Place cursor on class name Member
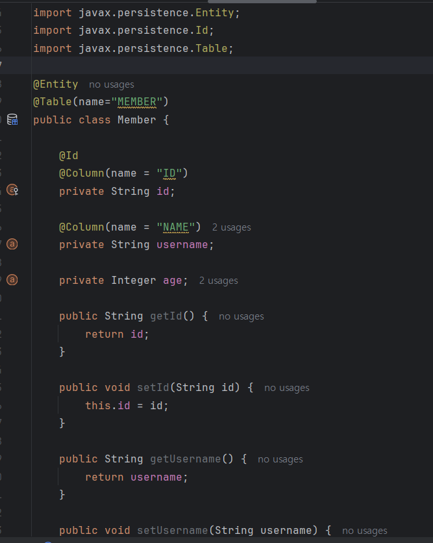 click(x=137, y=120)
